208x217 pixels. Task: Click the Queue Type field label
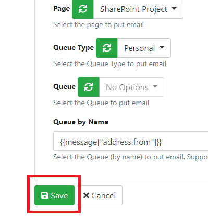click(x=74, y=48)
